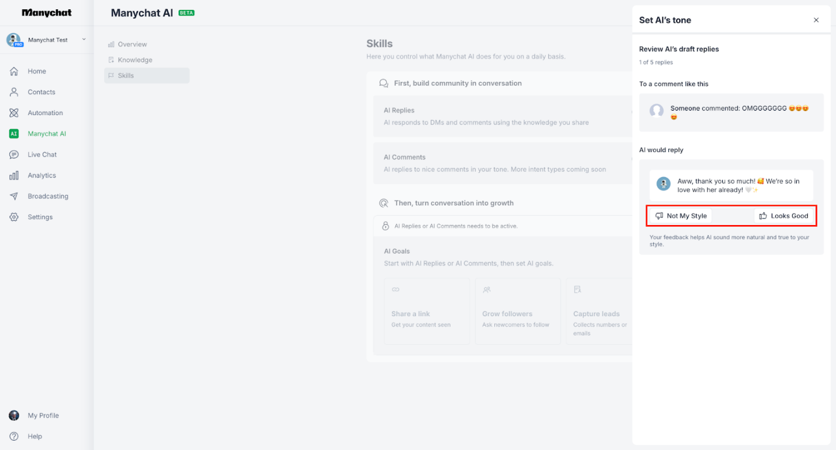Open Contacts using its sidebar icon

pyautogui.click(x=13, y=92)
